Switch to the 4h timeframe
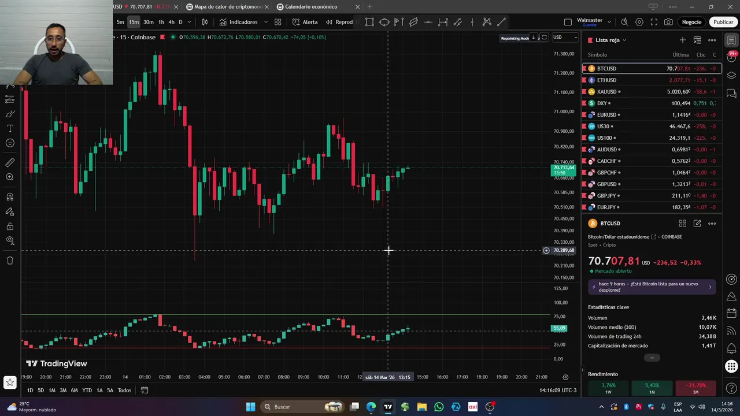The image size is (740, 416). pos(171,22)
